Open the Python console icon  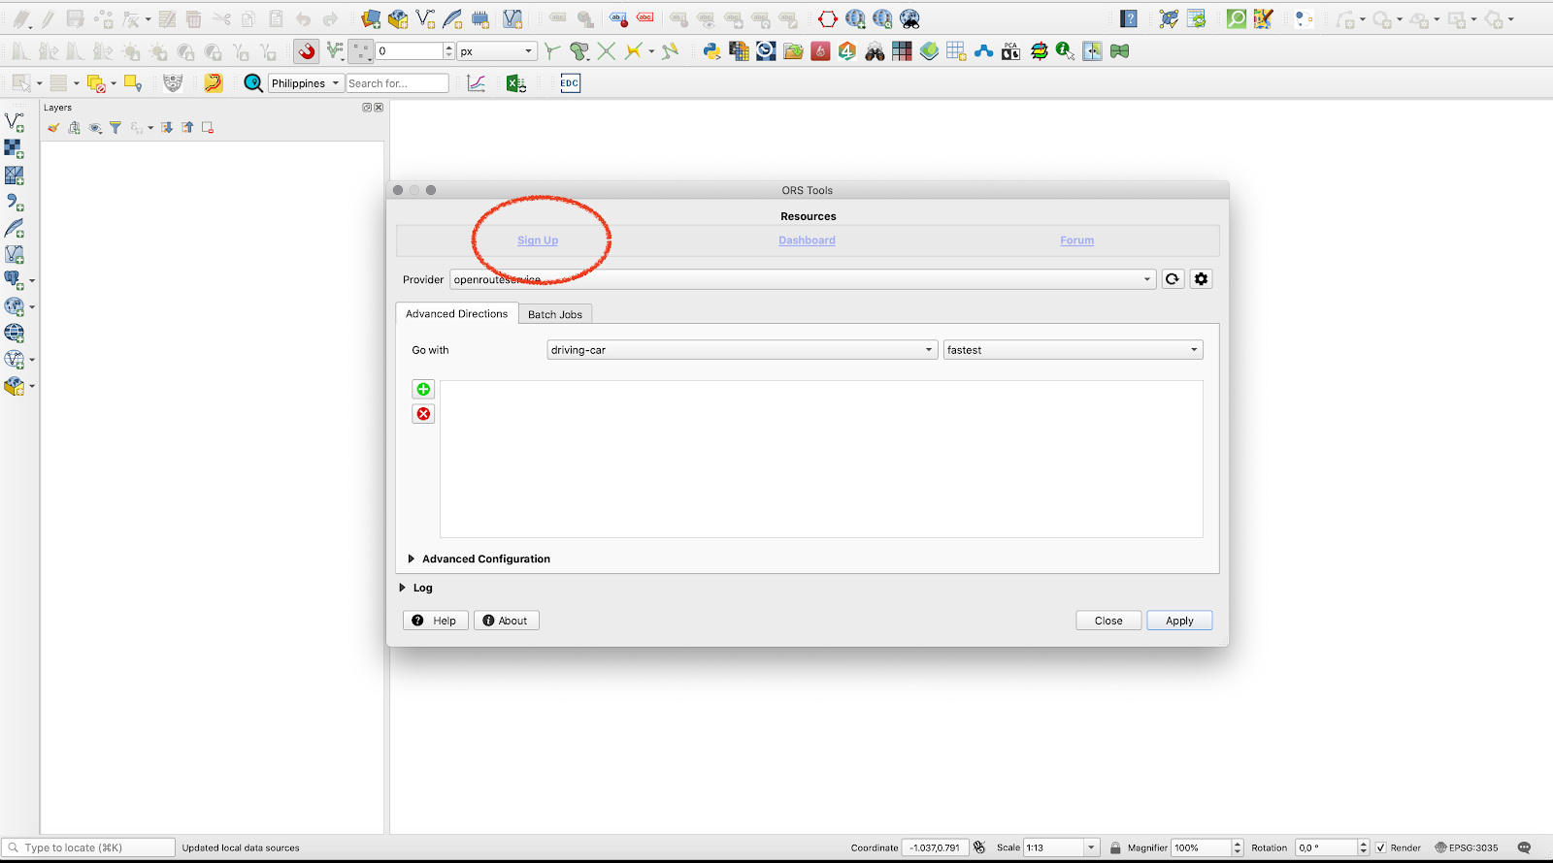(711, 51)
